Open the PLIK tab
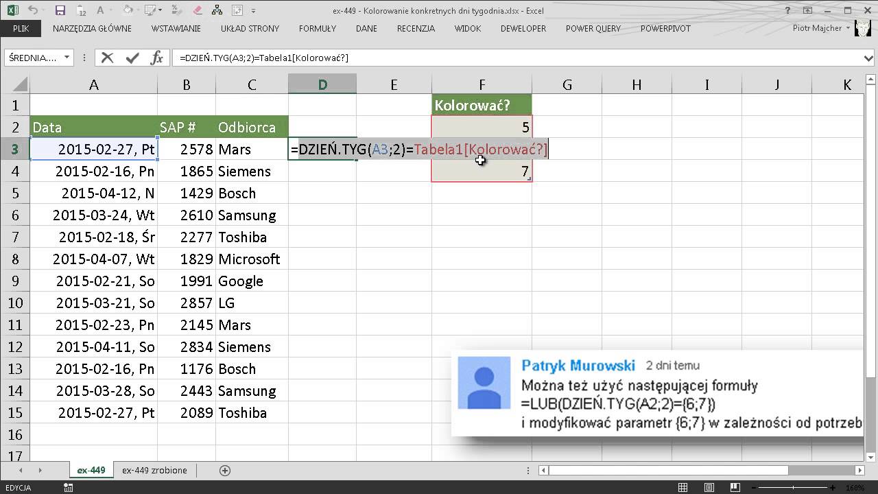This screenshot has height=494, width=878. pos(21,29)
